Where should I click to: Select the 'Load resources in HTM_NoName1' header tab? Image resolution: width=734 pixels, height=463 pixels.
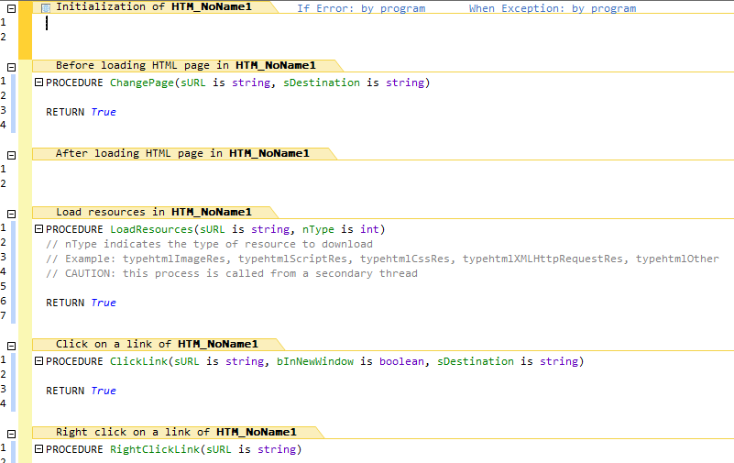coord(153,212)
